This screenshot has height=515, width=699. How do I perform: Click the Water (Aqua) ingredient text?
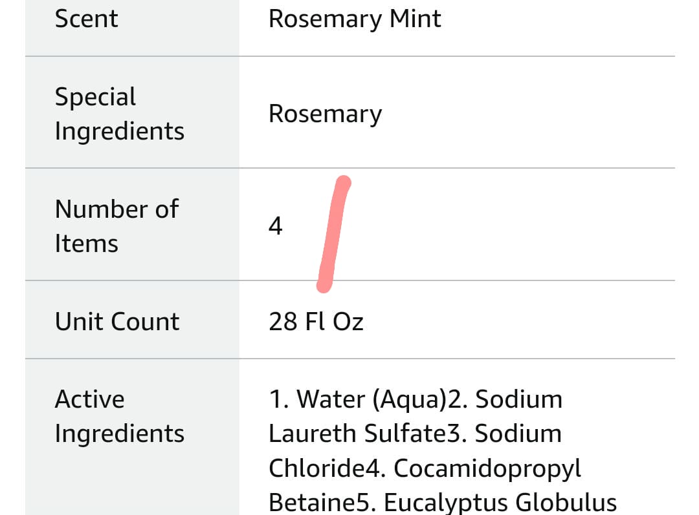(372, 399)
